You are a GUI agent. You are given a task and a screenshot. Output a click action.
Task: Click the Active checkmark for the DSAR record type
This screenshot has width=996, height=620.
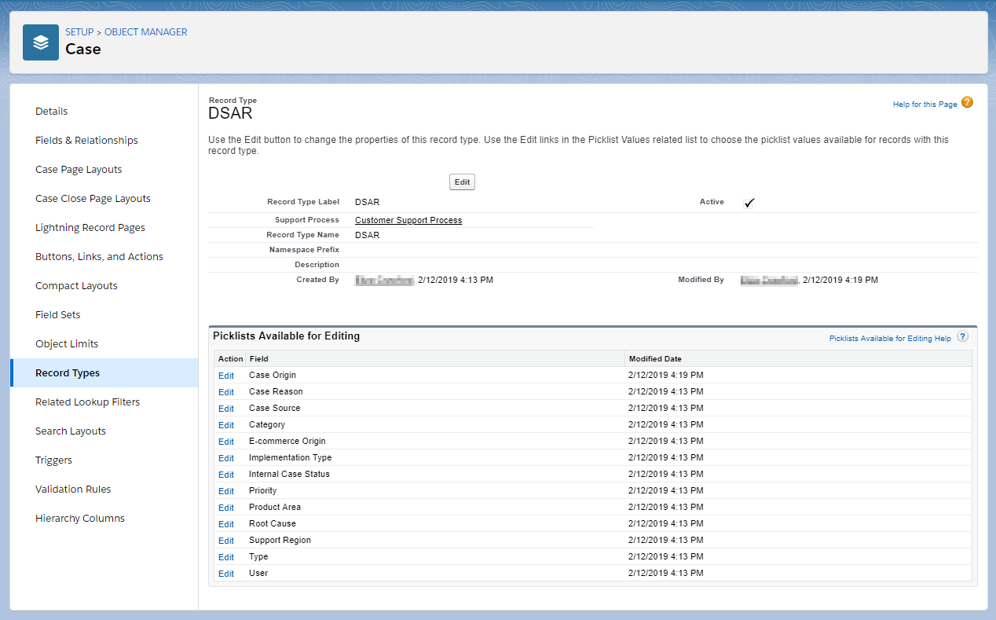click(x=749, y=202)
